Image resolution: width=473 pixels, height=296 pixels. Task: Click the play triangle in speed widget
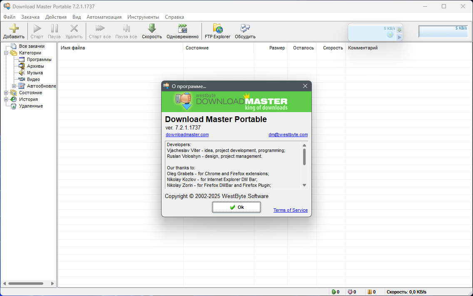(399, 37)
